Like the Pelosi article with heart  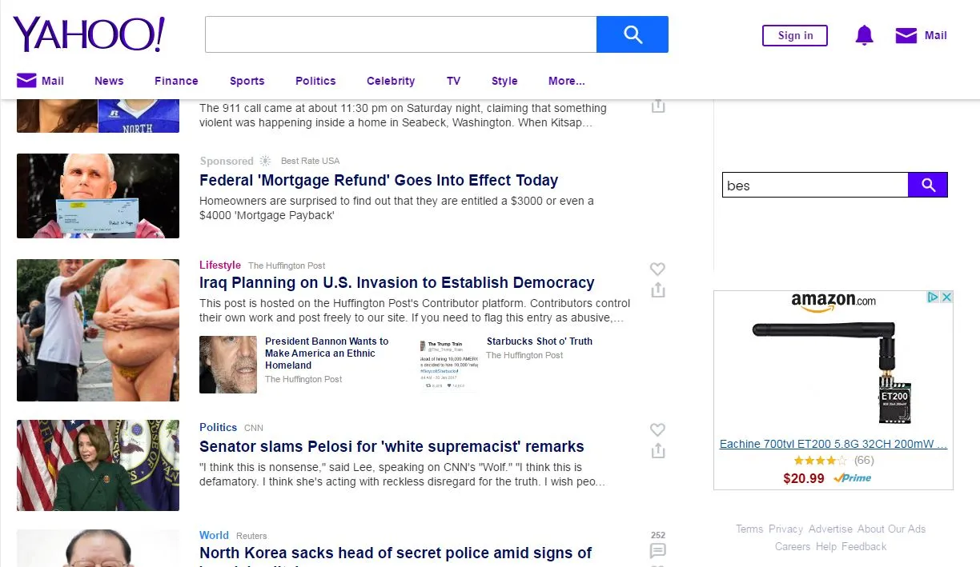657,430
